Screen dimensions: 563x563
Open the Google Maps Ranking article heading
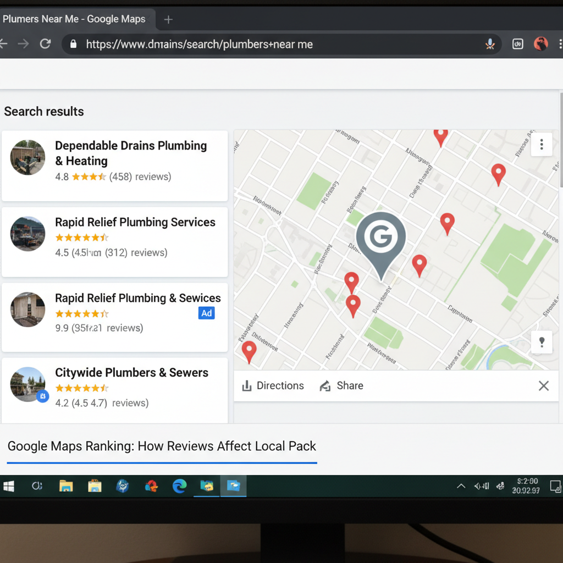pos(162,446)
